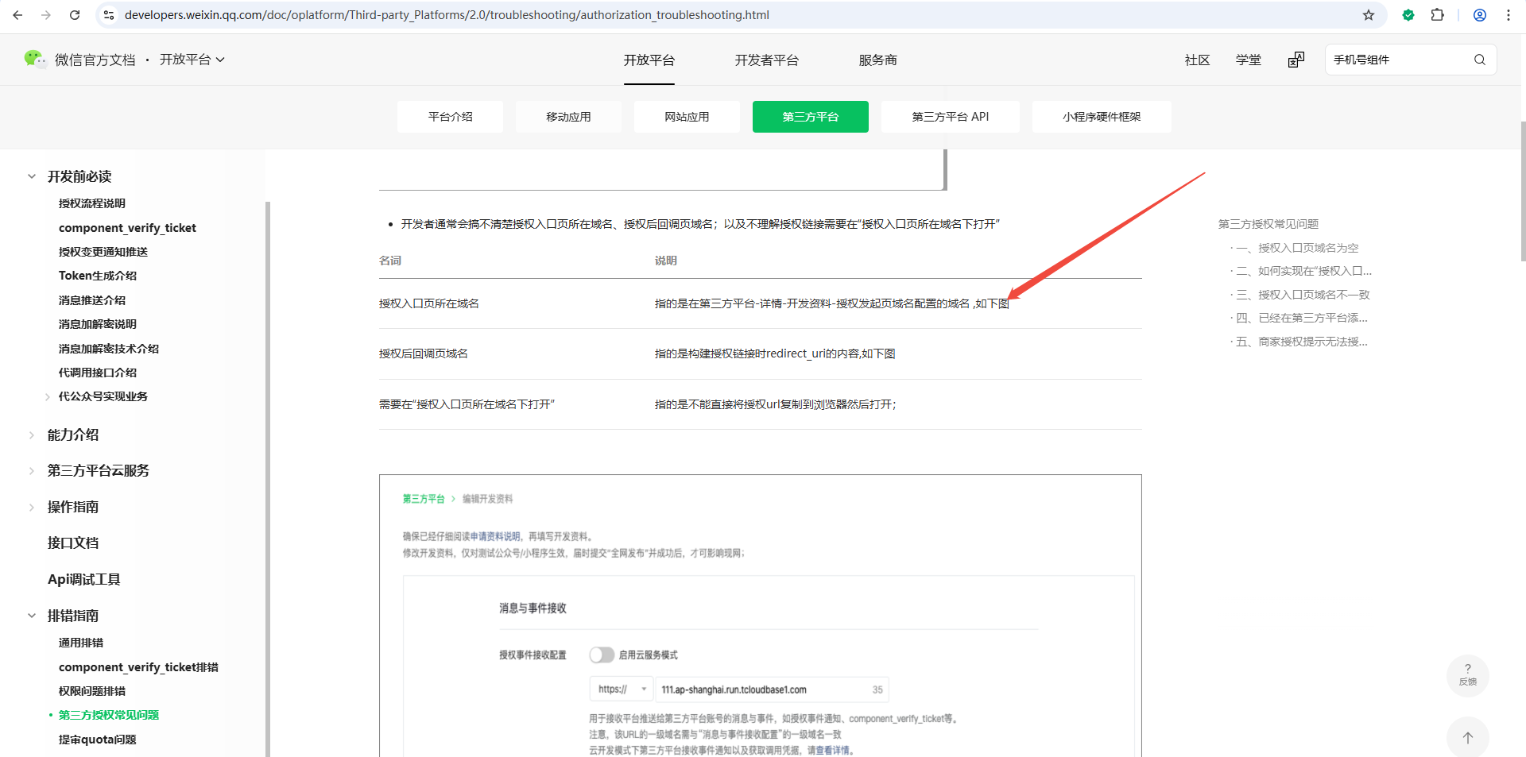Jump to 五、商家授权提示无法授... outline entry
The image size is (1526, 757).
(1302, 342)
